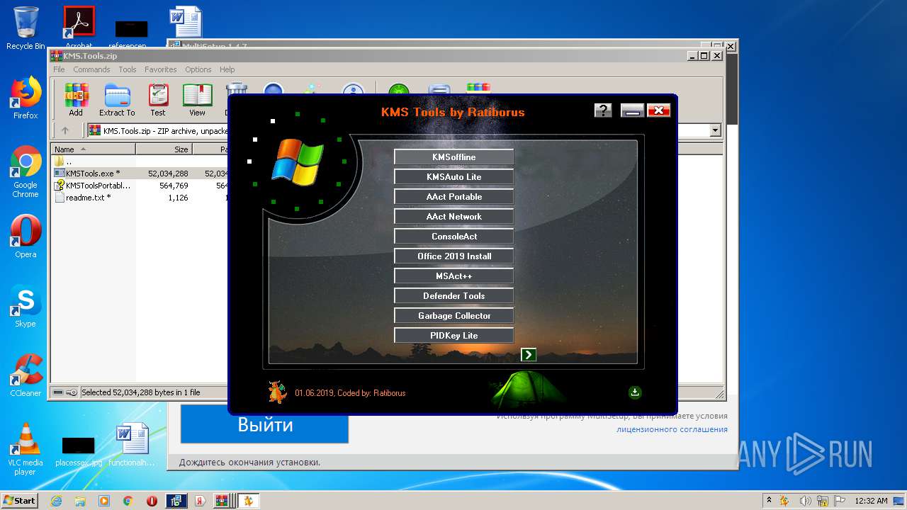
Task: Open the Tools menu in WinRAR
Action: [128, 69]
